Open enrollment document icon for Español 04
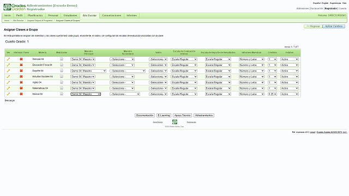The image size is (349, 196). pyautogui.click(x=62, y=70)
